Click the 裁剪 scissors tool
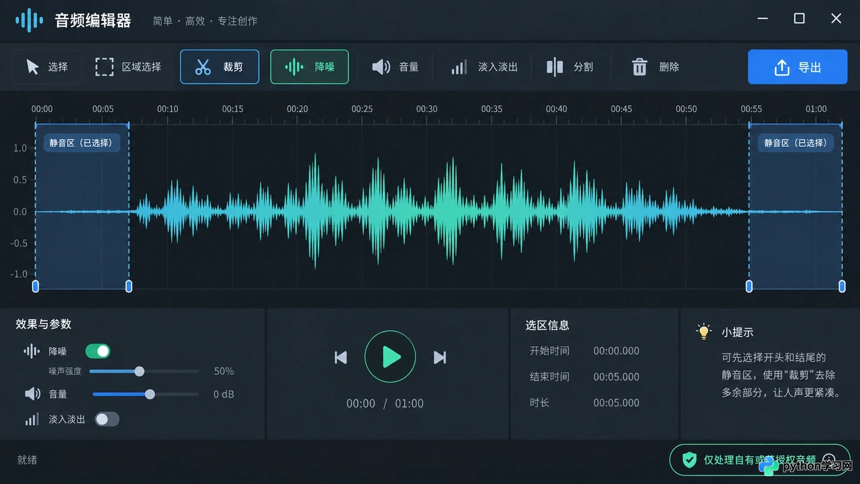860x484 pixels. 220,67
